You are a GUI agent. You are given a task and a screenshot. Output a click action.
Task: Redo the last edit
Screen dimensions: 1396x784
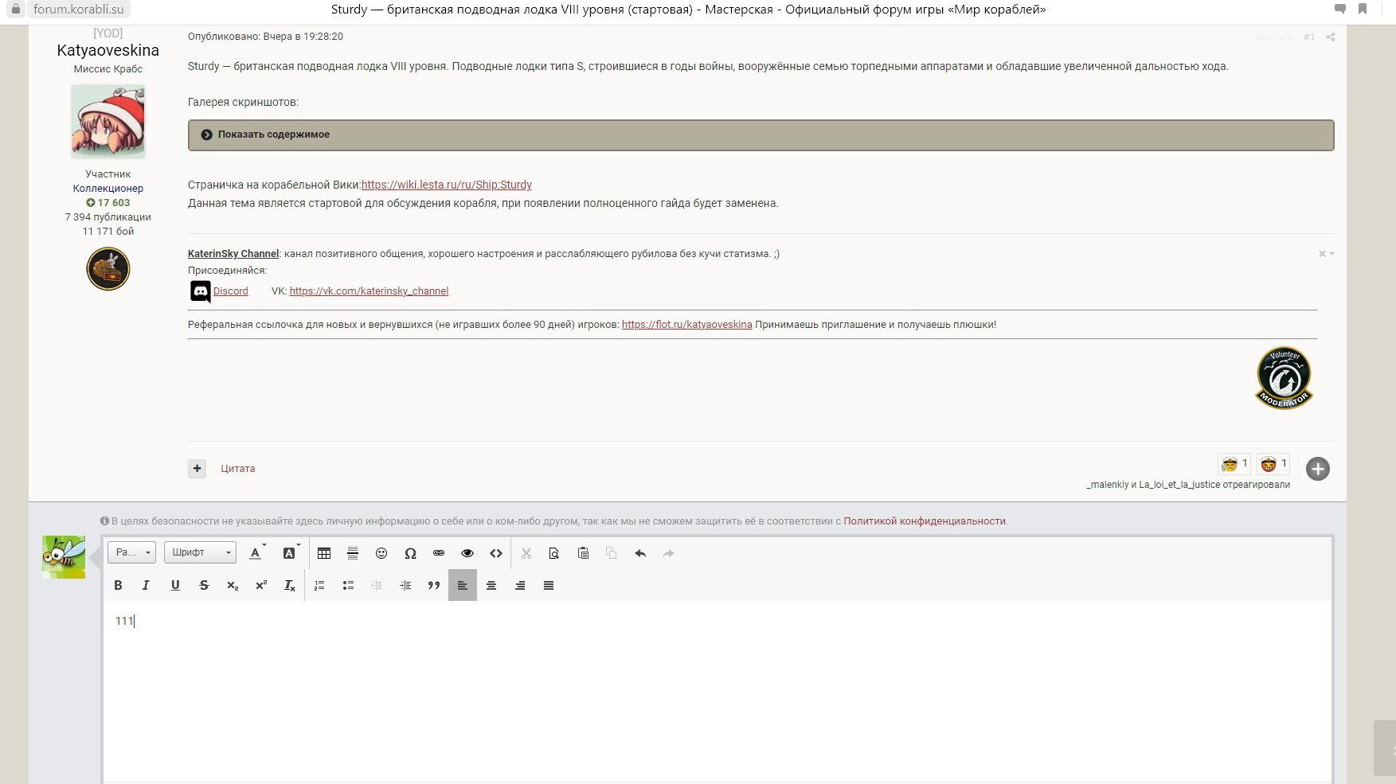pos(669,553)
